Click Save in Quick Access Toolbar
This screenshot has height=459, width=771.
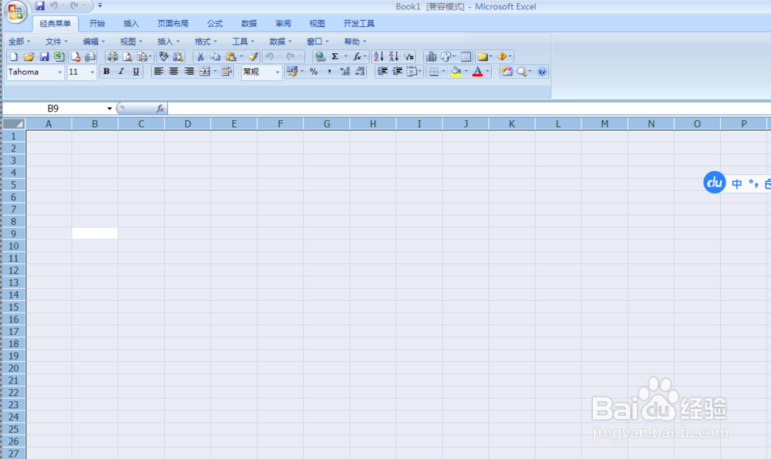coord(40,6)
